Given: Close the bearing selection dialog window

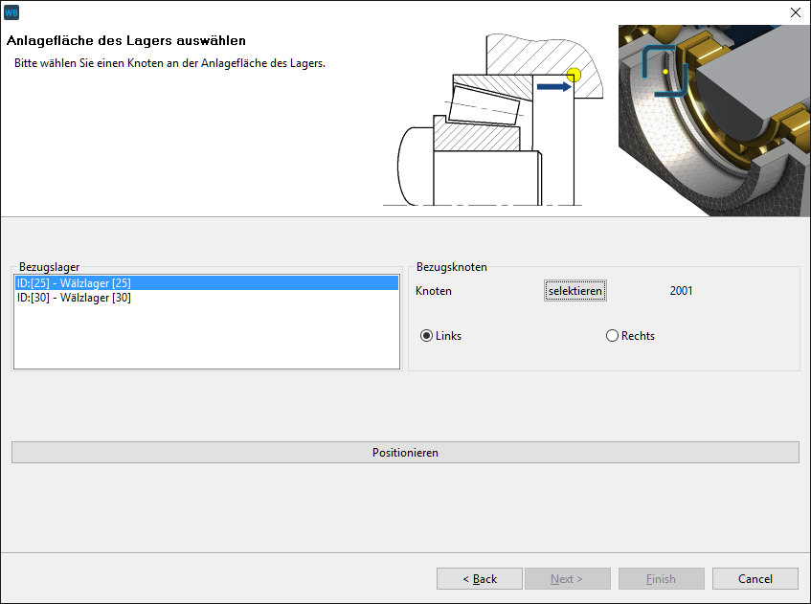Looking at the screenshot, I should 794,12.
